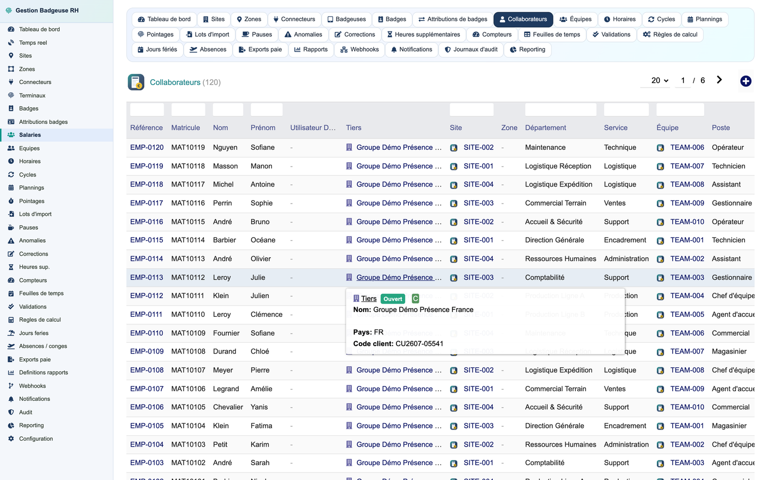Click the Collaborateurs page title icon
This screenshot has height=480, width=769.
(x=136, y=82)
